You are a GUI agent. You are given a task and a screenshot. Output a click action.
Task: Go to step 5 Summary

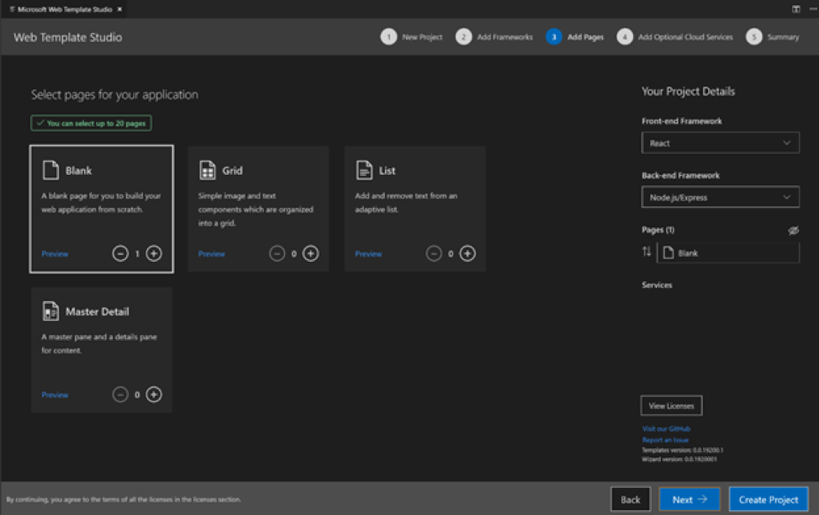click(x=773, y=36)
